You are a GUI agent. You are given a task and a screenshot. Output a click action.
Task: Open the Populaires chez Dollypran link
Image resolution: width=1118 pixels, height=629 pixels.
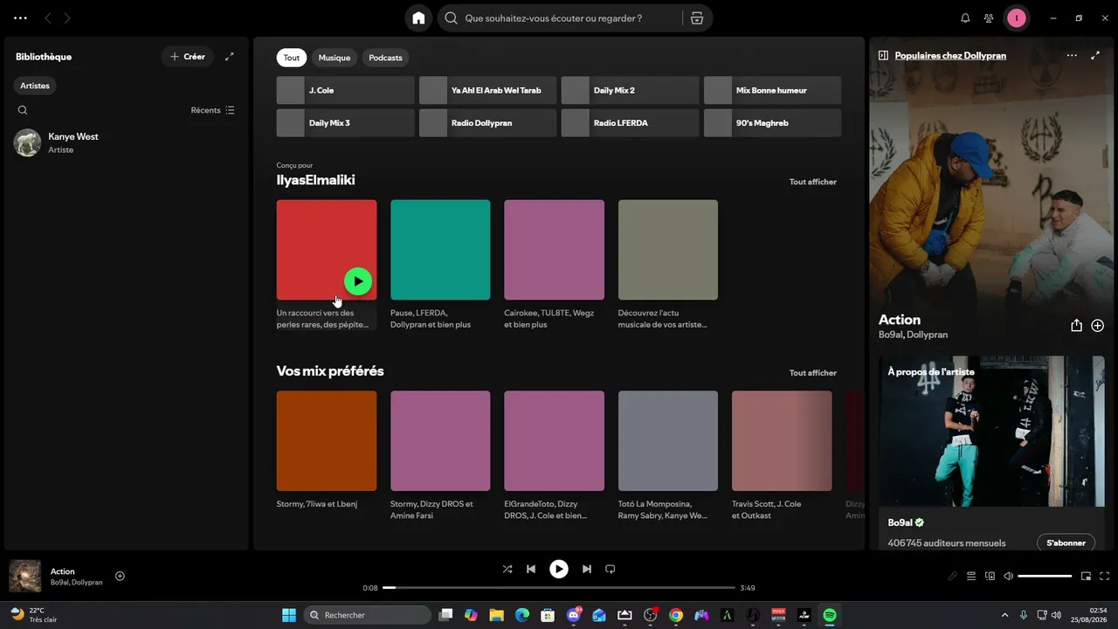pos(950,55)
